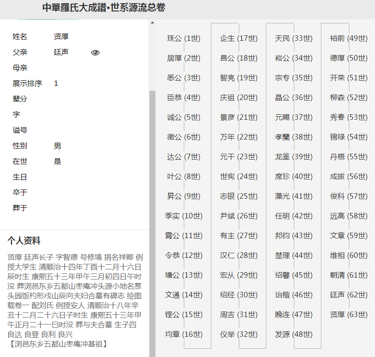Click the scroll-up arrow of the detail panel

[152, 23]
